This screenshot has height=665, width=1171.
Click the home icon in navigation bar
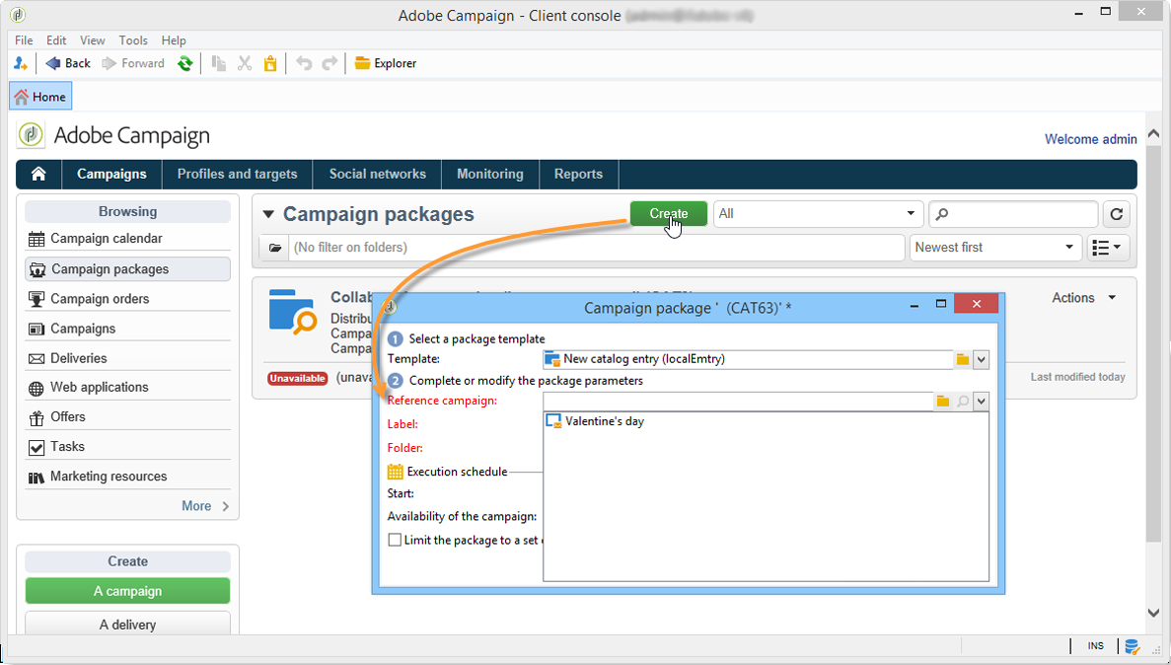click(38, 174)
